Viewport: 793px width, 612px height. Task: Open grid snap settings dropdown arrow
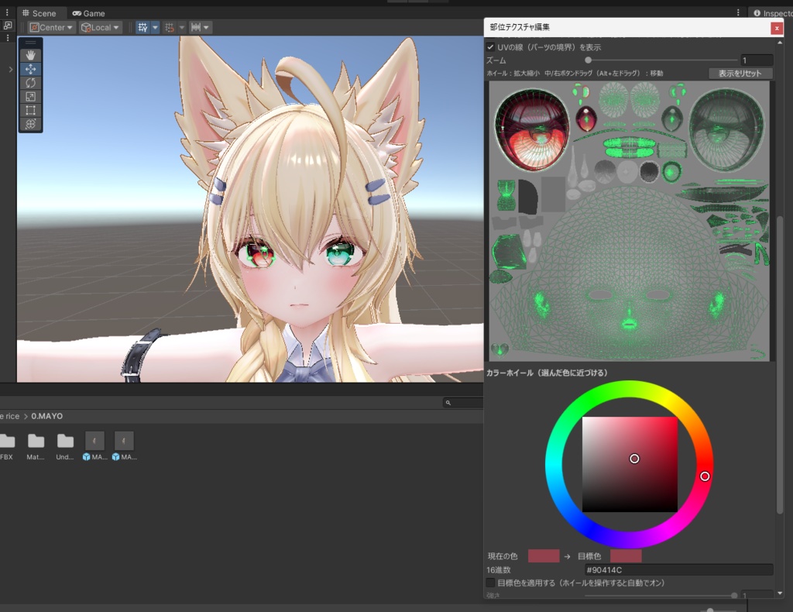click(x=181, y=27)
